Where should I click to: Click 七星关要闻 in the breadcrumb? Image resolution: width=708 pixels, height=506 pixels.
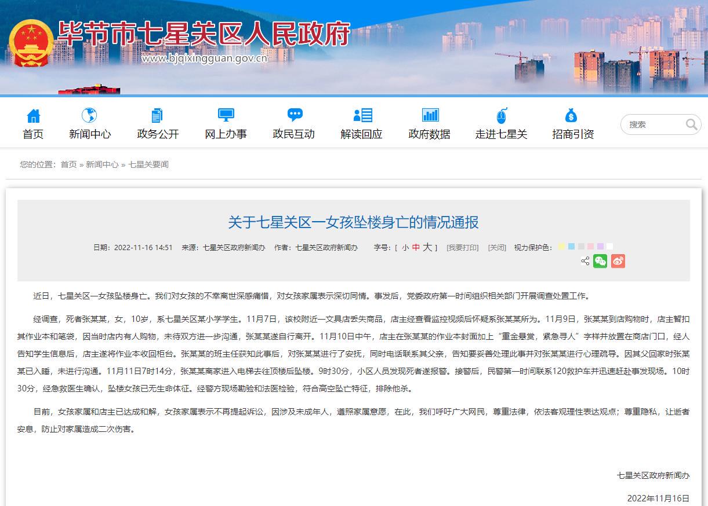point(148,164)
